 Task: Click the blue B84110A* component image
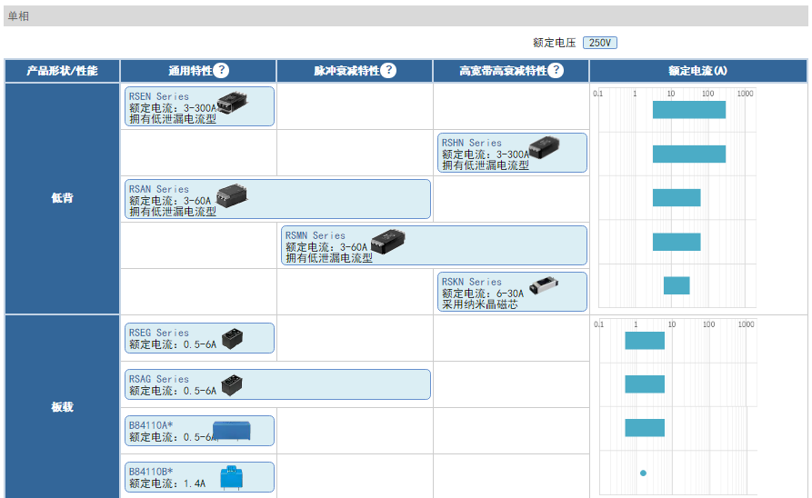231,430
